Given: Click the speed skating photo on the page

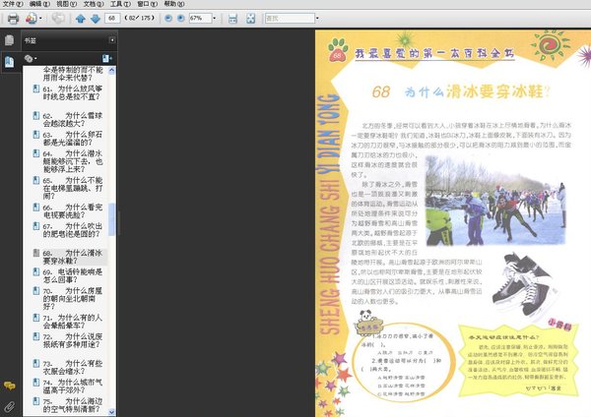Looking at the screenshot, I should pos(495,201).
